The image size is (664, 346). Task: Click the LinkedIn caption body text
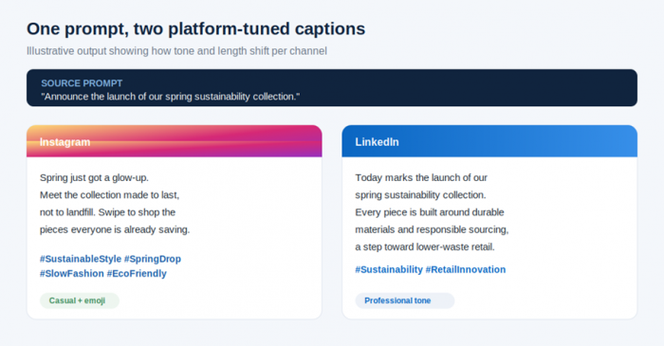pos(432,212)
